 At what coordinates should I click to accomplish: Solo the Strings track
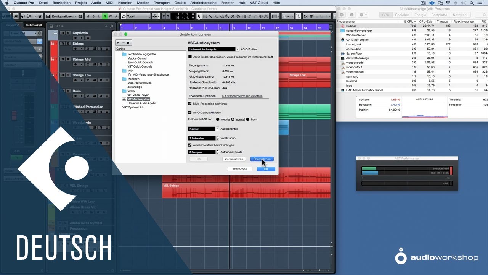[x=68, y=44]
